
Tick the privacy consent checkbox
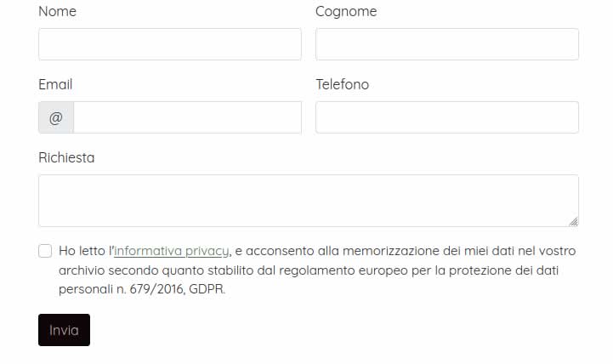(45, 251)
